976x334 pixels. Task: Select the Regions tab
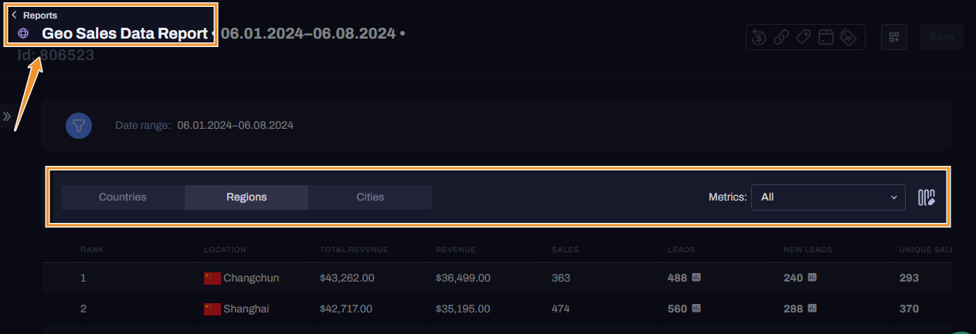click(247, 197)
